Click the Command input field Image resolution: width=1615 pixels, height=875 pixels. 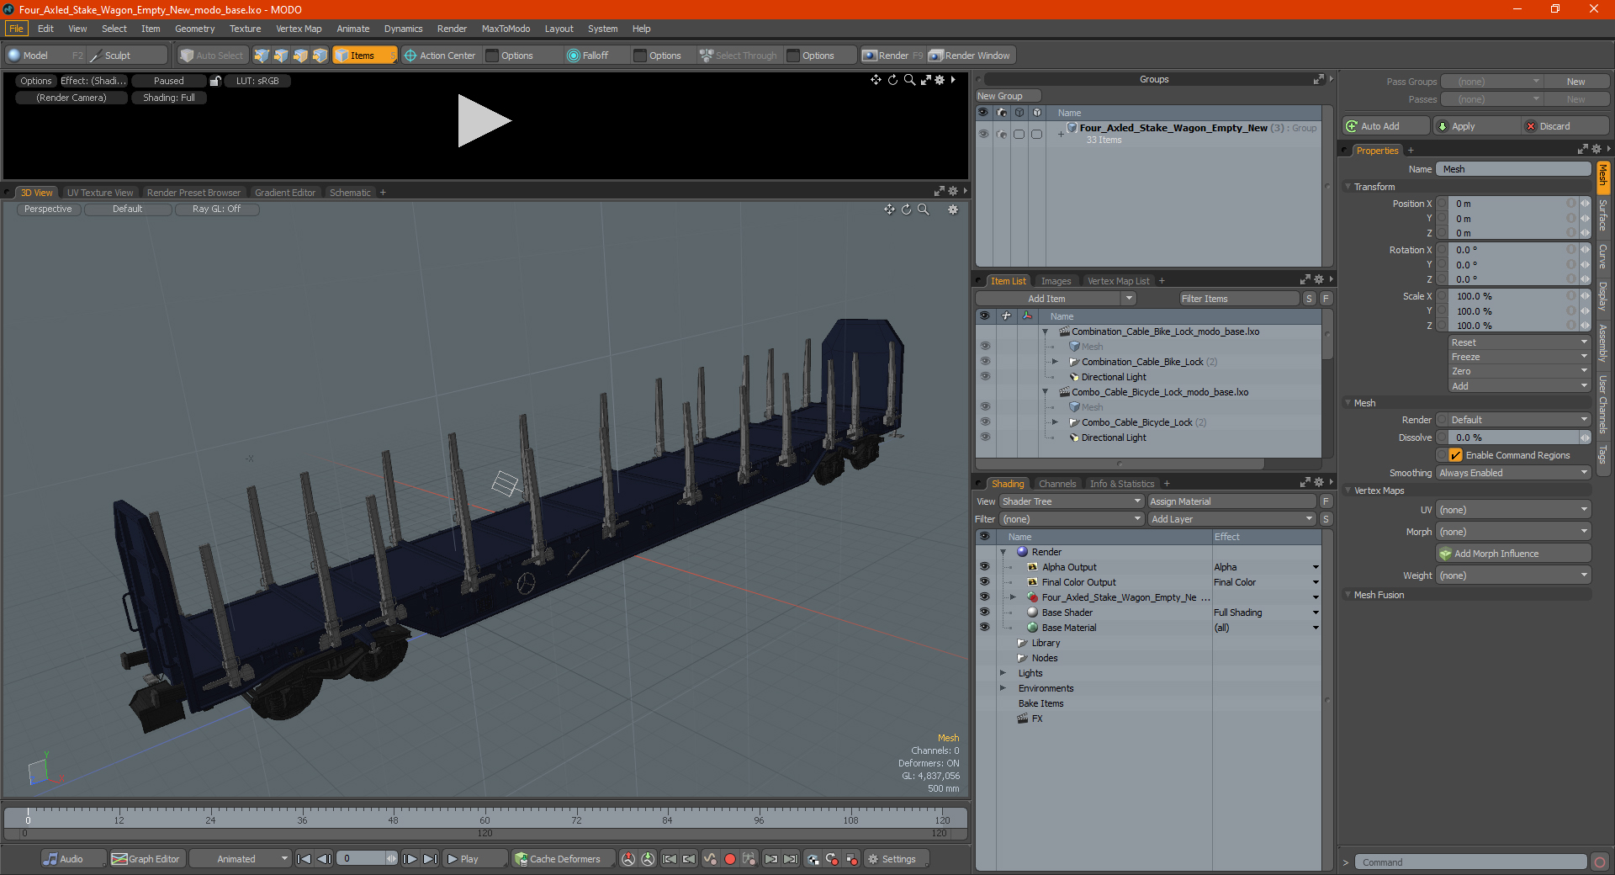pyautogui.click(x=1470, y=862)
